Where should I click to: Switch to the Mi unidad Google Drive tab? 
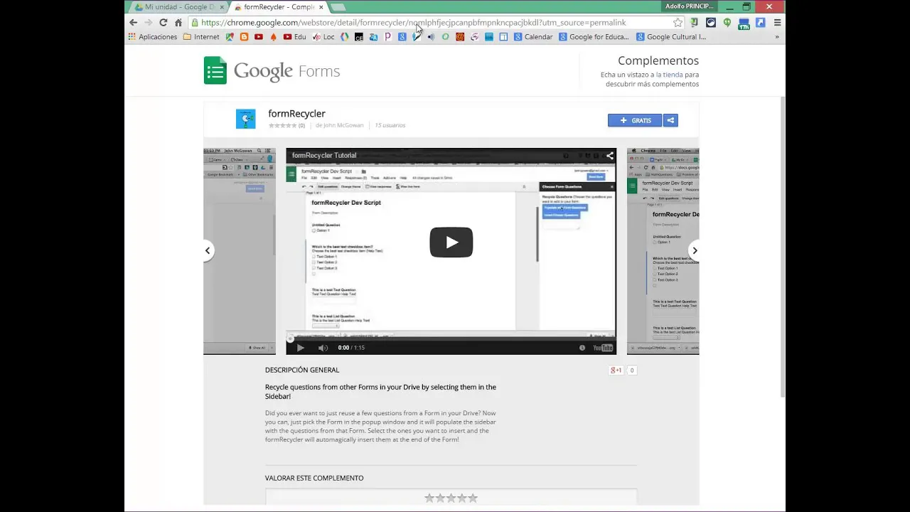coord(178,7)
